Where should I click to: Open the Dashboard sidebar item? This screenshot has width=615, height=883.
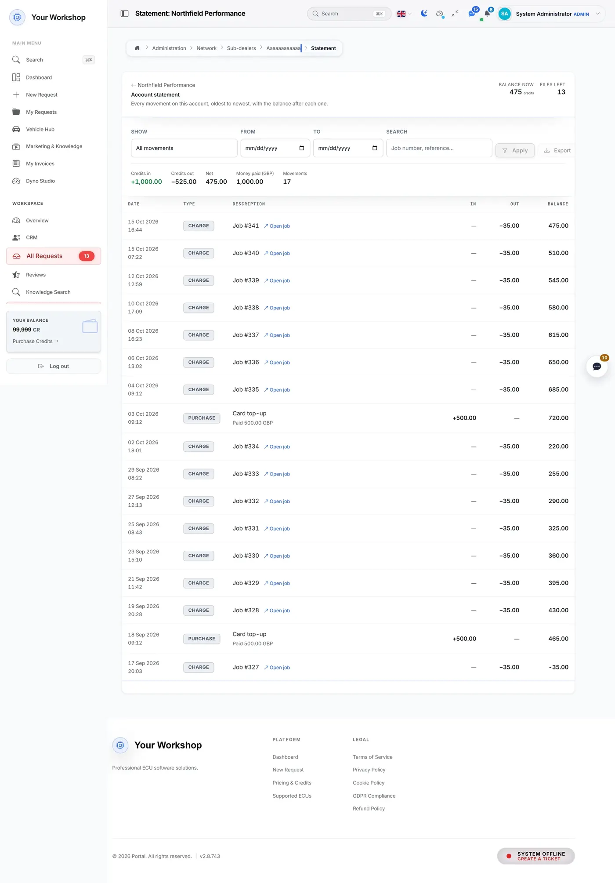point(54,77)
